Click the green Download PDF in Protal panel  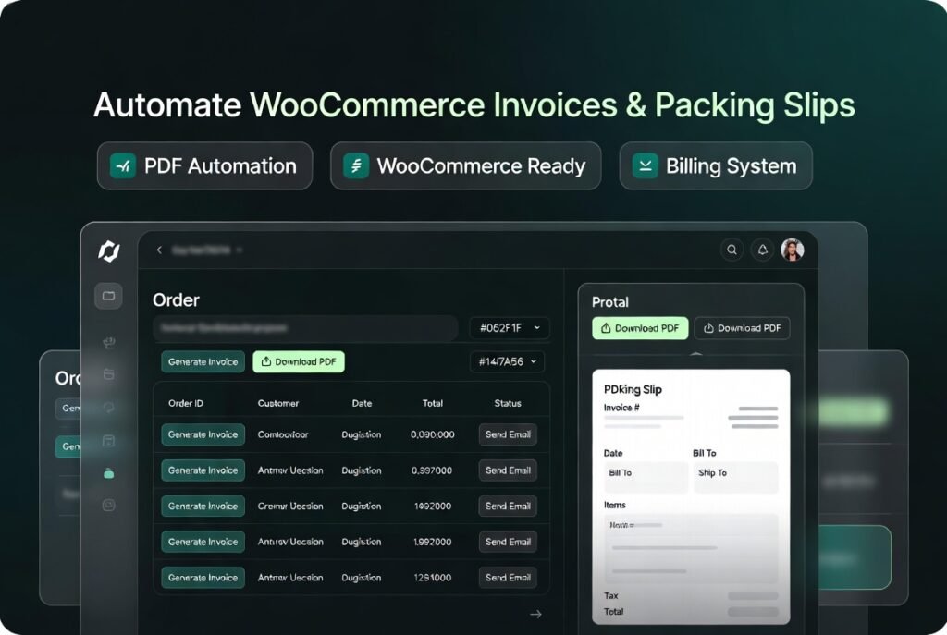(x=640, y=328)
